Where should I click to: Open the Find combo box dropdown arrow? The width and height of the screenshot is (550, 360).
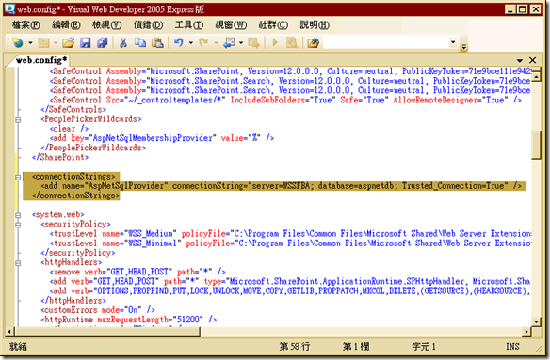[x=453, y=42]
